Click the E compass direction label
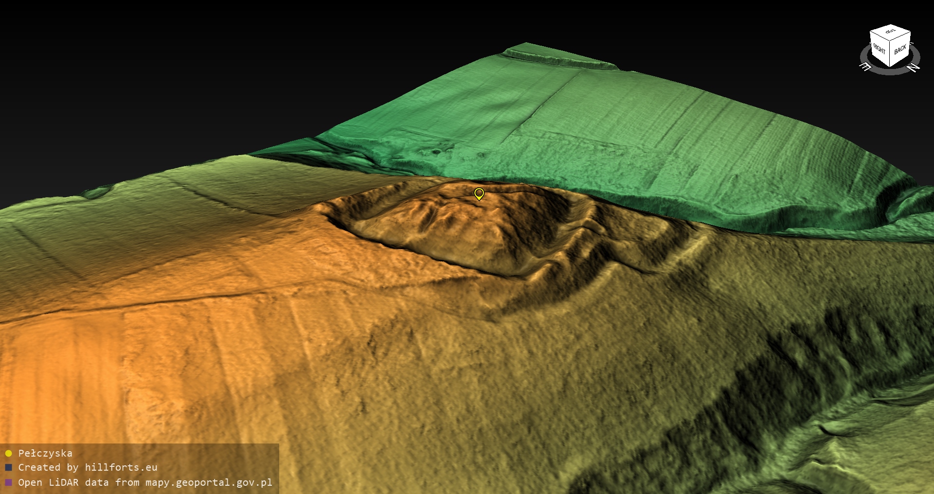934x494 pixels. point(866,67)
